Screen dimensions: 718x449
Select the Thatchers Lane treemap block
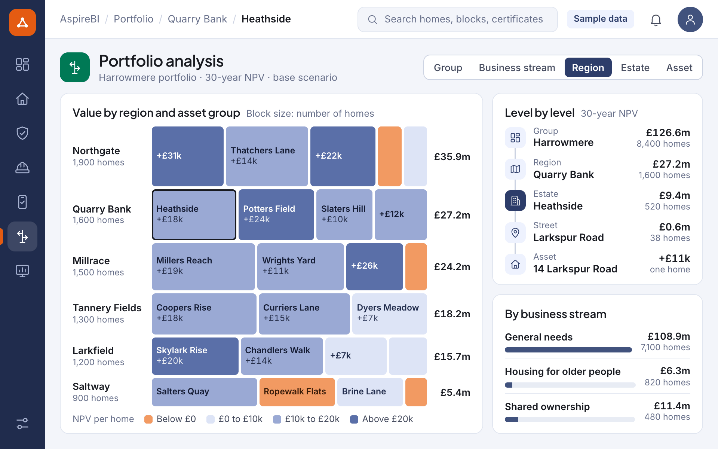click(267, 156)
